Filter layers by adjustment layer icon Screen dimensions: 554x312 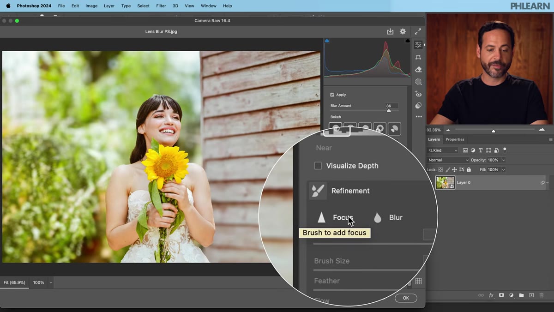point(473,150)
